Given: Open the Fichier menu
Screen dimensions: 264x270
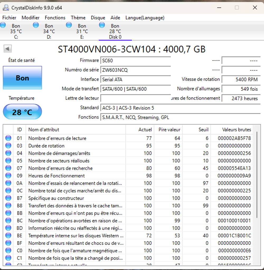Looking at the screenshot, I should coord(9,17).
